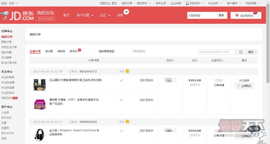Click the order search magnifier icon
Image resolution: width=270 pixels, height=144 pixels.
click(241, 52)
